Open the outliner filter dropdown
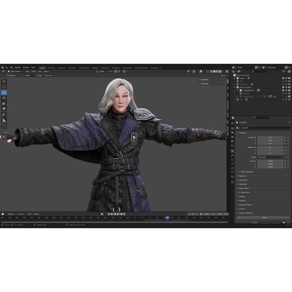The height and width of the screenshot is (292, 292). click(x=284, y=71)
